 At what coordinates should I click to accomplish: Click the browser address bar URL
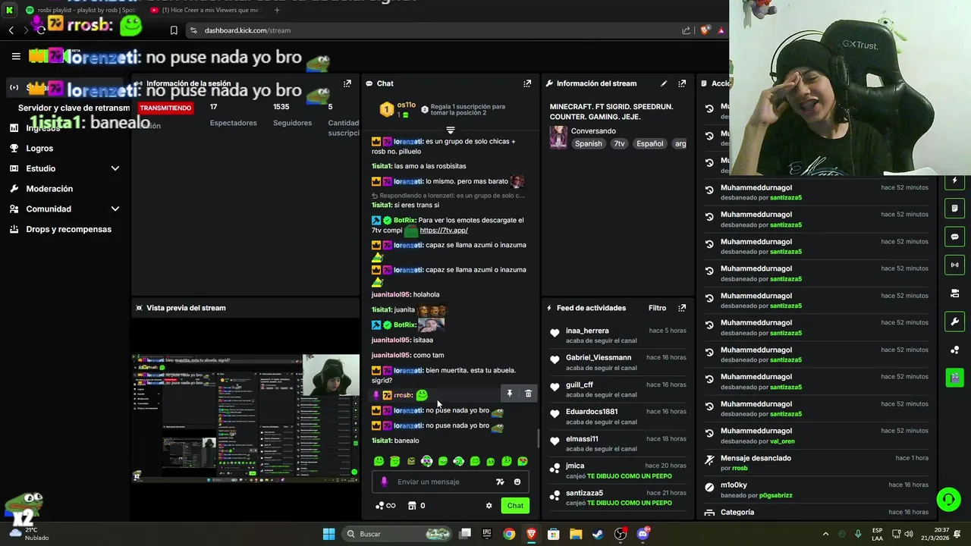click(x=247, y=30)
